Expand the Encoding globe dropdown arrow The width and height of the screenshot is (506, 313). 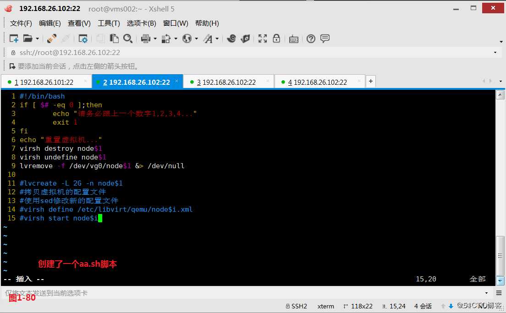tap(197, 39)
